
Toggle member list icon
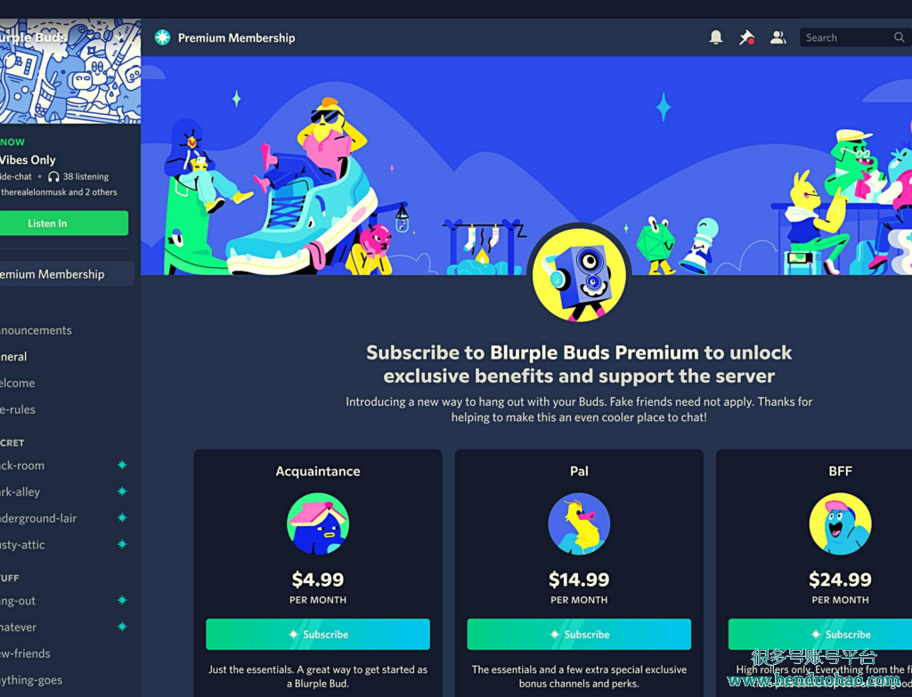pyautogui.click(x=778, y=37)
